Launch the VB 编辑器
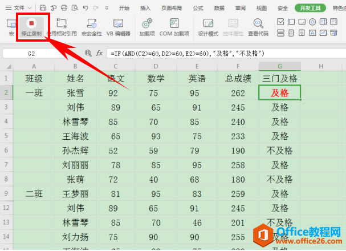The width and height of the screenshot is (346, 251). click(x=118, y=27)
